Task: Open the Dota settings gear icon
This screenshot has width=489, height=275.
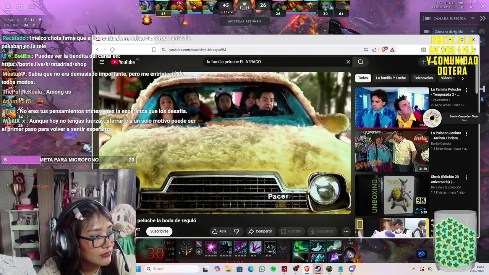Action: coord(19,7)
